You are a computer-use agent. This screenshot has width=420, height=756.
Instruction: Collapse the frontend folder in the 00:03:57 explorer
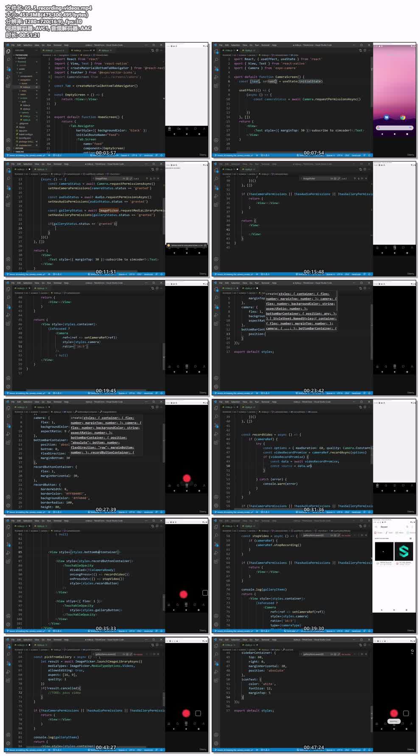click(21, 62)
